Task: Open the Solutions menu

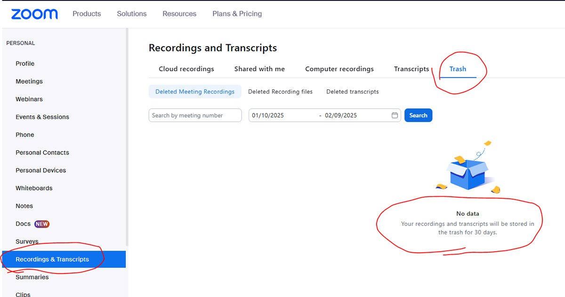Action: pyautogui.click(x=132, y=14)
